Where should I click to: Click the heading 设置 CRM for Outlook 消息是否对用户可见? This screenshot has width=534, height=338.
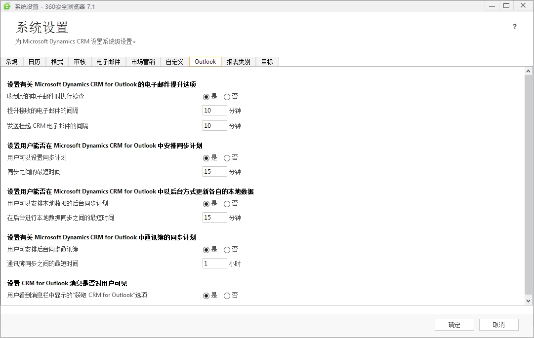(67, 283)
